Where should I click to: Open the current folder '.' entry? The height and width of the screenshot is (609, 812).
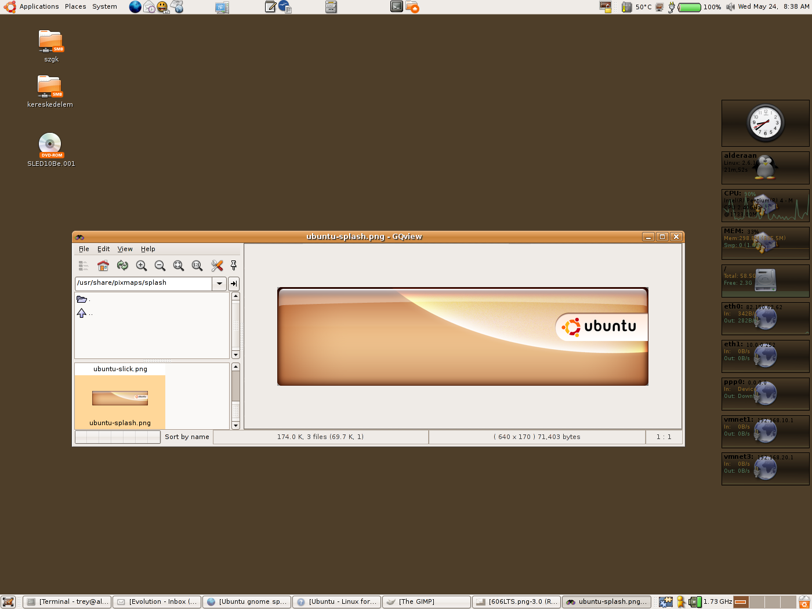point(84,300)
